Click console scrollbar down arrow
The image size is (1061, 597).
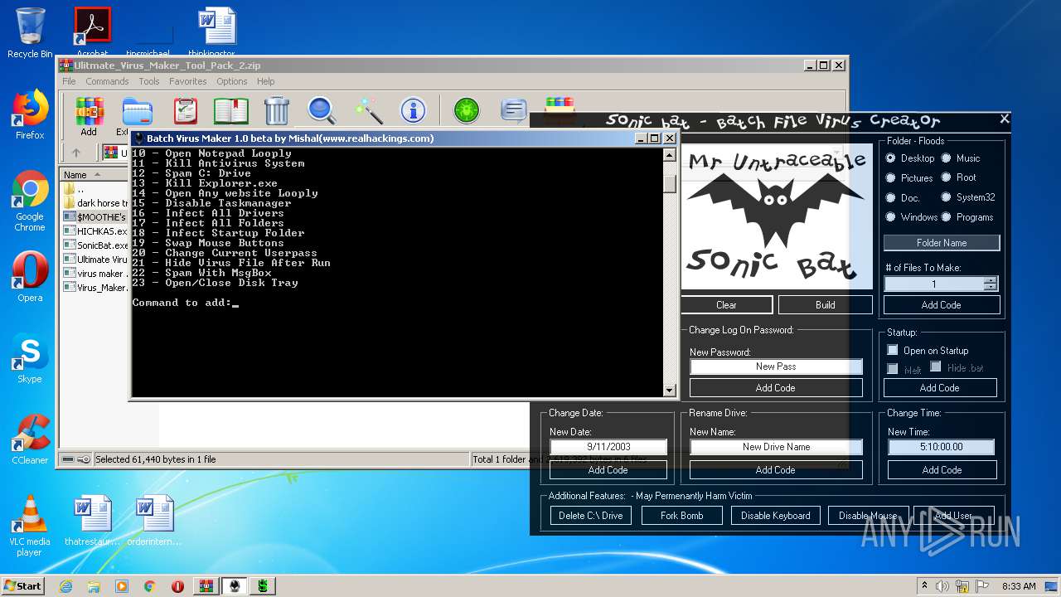click(x=670, y=390)
